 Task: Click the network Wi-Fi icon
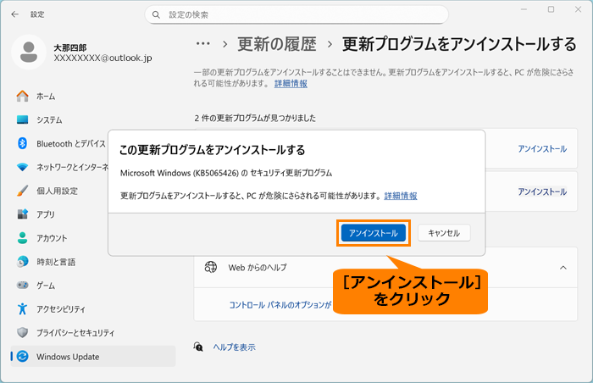pos(22,167)
